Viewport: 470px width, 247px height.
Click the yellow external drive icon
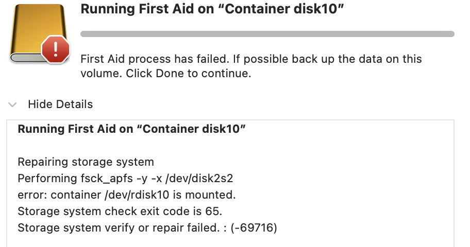pyautogui.click(x=38, y=33)
